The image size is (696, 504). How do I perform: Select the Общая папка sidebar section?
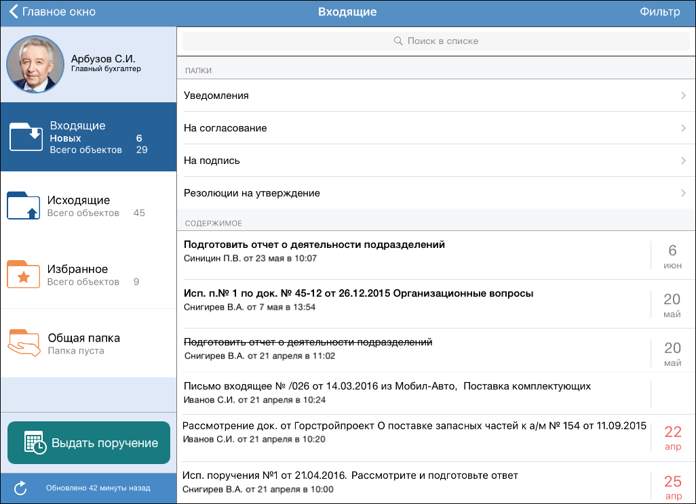pos(89,343)
